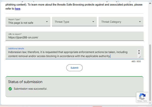Click the reCAPTCHA logo badge

pyautogui.click(x=142, y=96)
